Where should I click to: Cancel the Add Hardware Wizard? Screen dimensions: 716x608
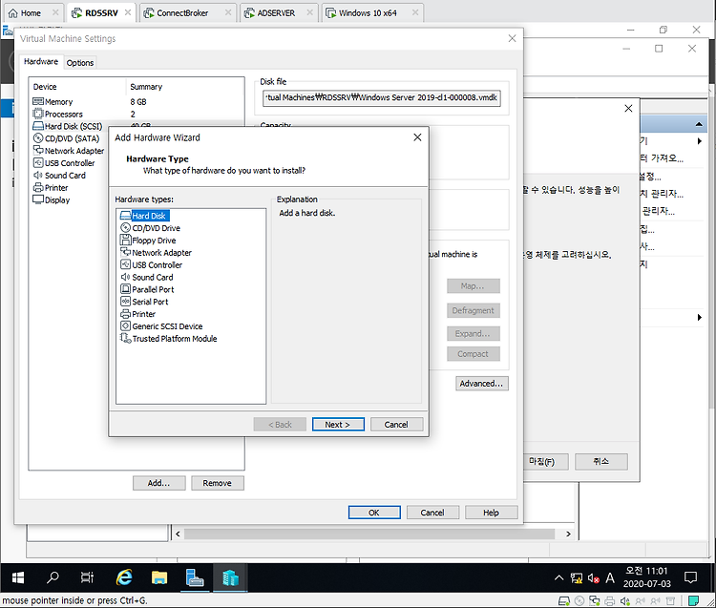pos(396,425)
